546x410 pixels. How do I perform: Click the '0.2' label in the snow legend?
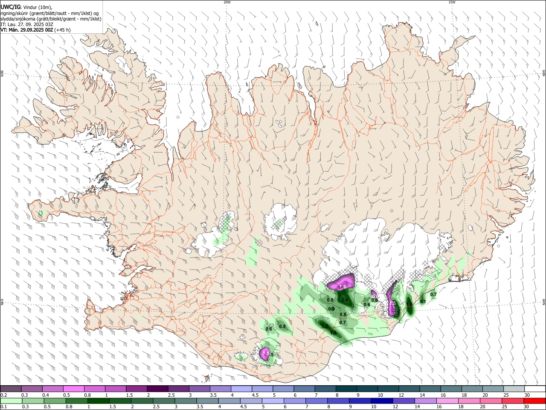tap(4, 395)
